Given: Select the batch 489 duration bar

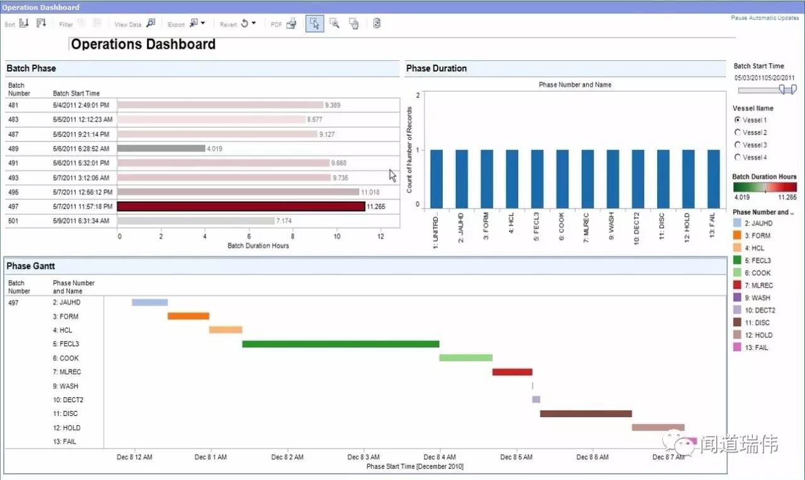Looking at the screenshot, I should (161, 149).
